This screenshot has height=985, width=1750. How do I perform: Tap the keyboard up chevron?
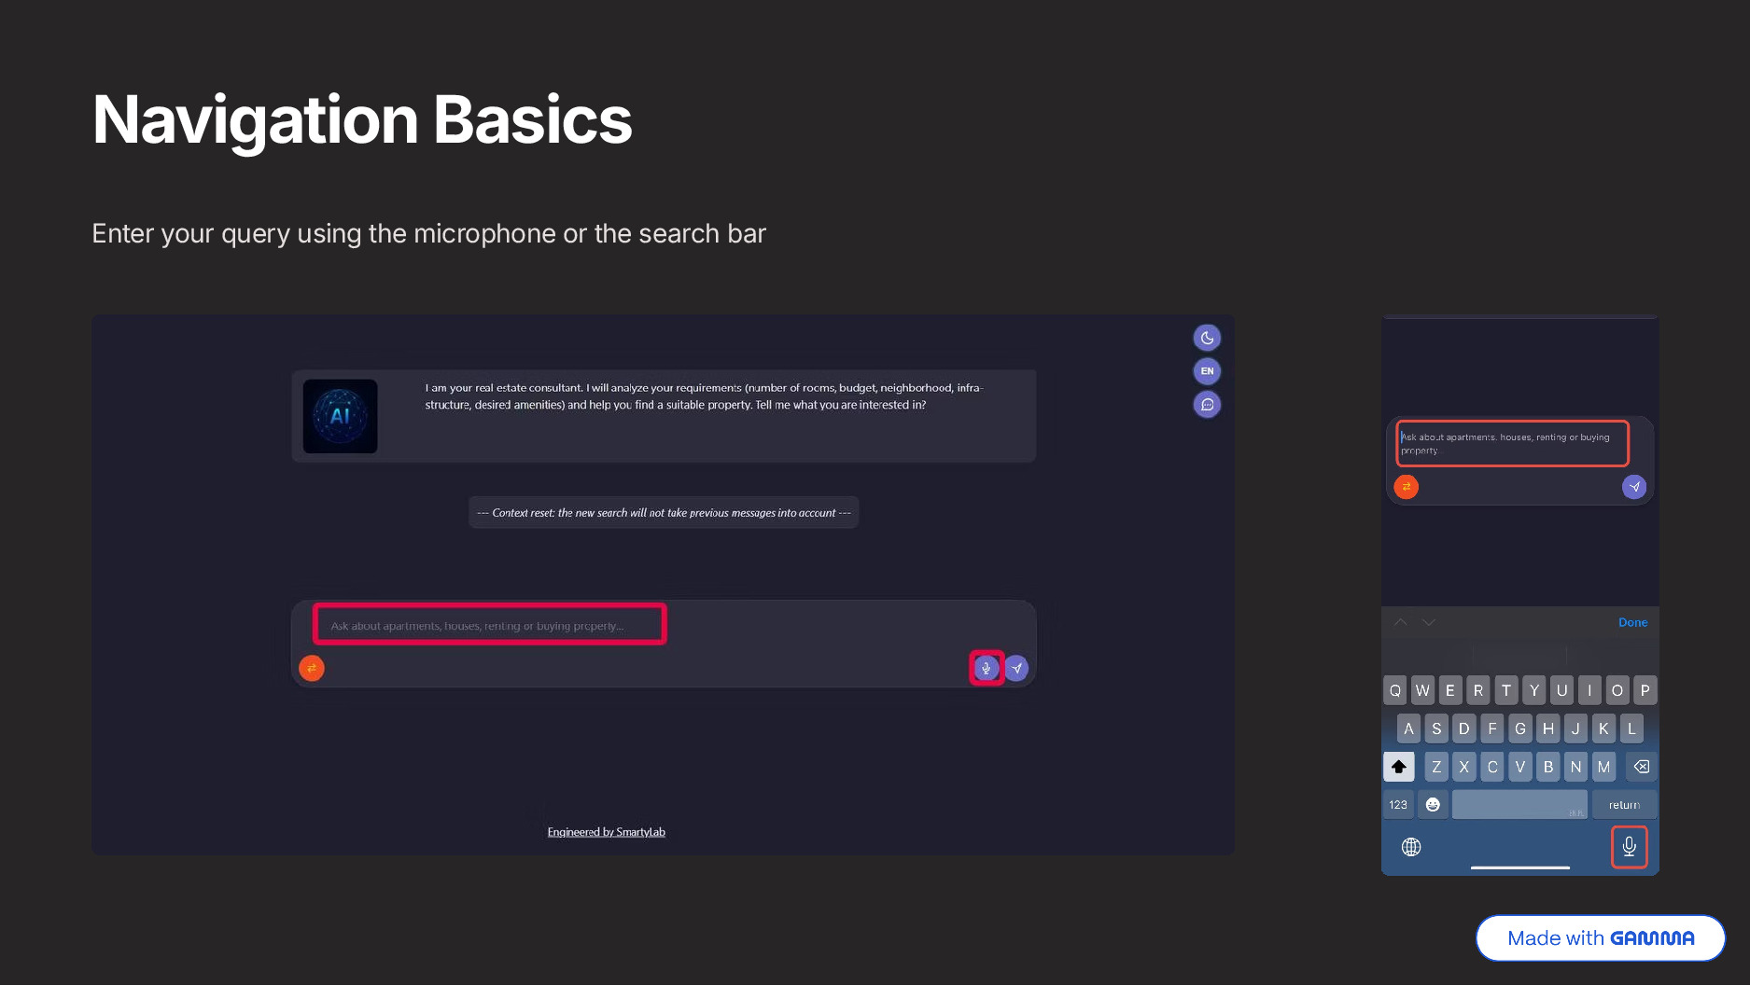[x=1401, y=622]
